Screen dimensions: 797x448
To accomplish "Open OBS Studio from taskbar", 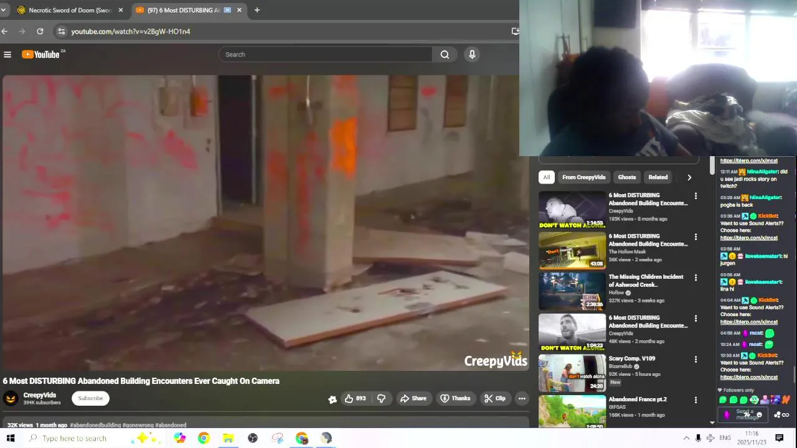I will pos(253,438).
